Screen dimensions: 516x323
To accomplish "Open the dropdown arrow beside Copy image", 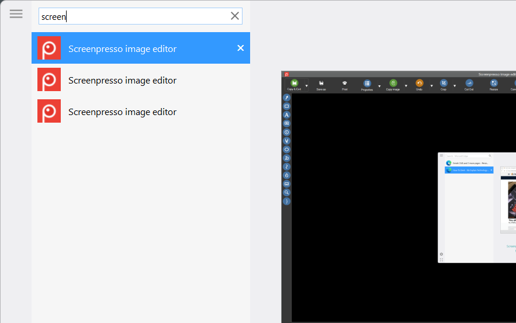I will (x=406, y=86).
